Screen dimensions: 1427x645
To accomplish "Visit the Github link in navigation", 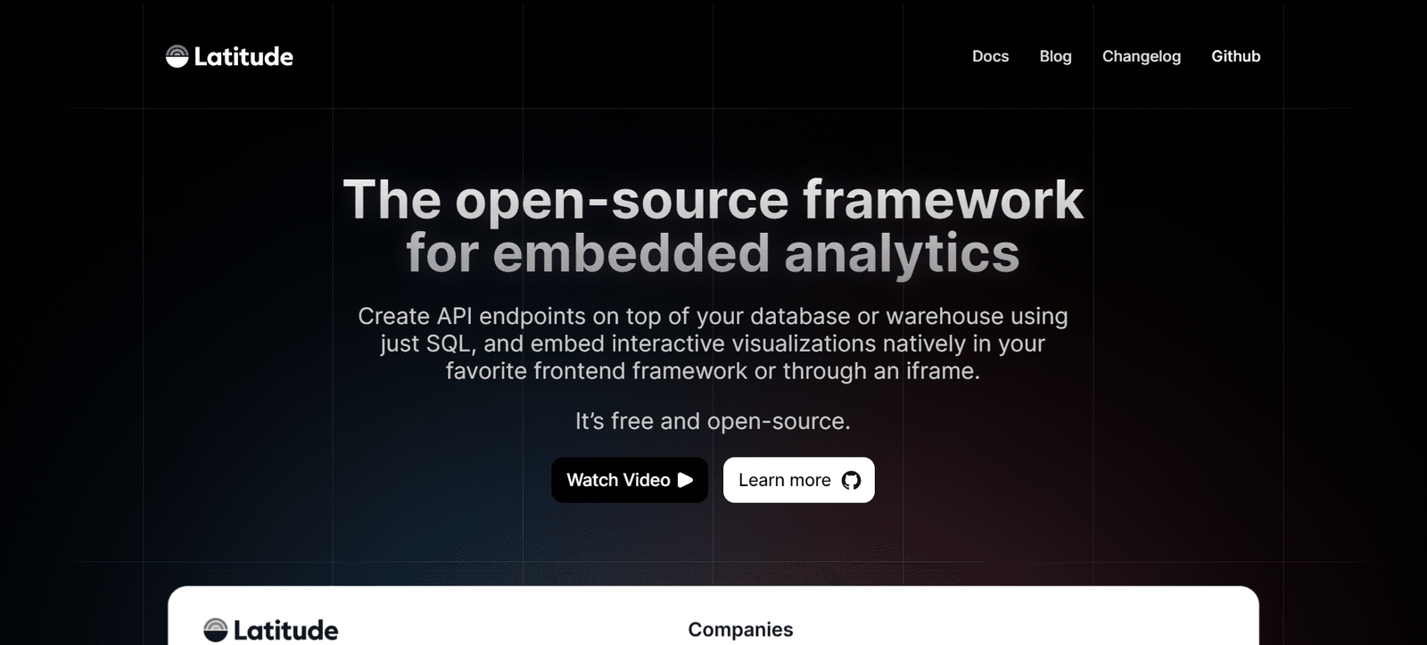I will click(1235, 56).
